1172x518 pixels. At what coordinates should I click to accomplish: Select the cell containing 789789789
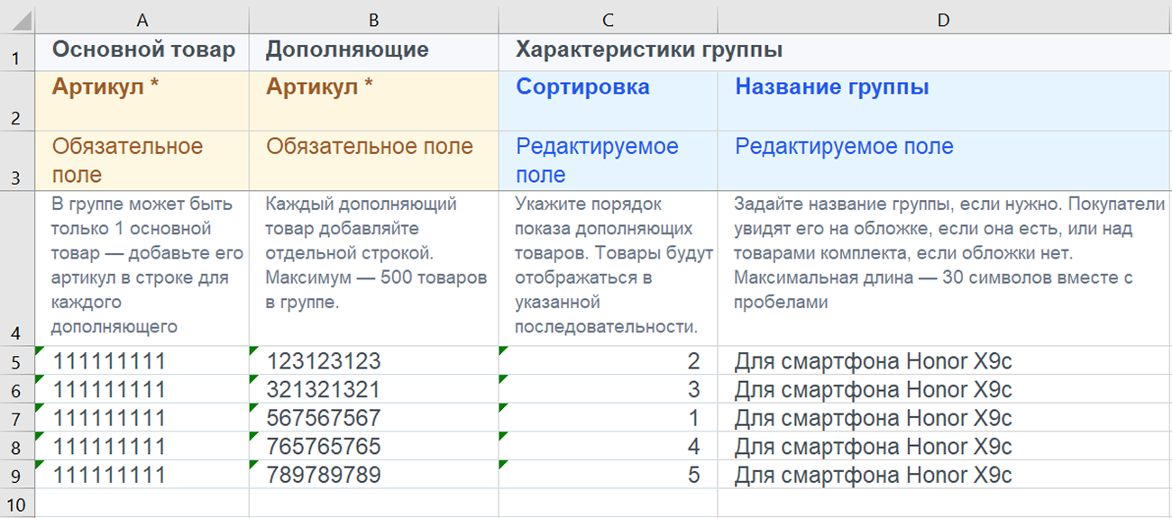pyautogui.click(x=324, y=475)
